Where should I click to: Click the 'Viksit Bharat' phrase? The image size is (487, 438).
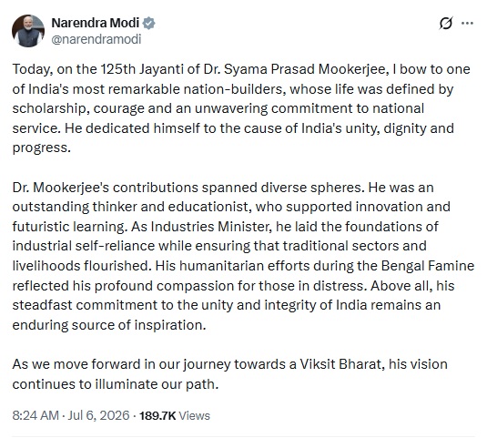click(340, 364)
